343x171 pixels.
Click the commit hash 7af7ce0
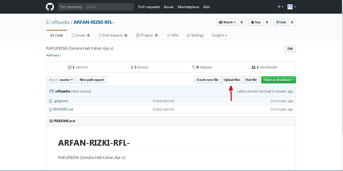(265, 91)
